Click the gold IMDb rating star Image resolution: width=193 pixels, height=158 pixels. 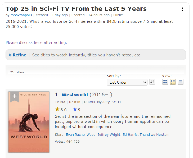(57, 109)
